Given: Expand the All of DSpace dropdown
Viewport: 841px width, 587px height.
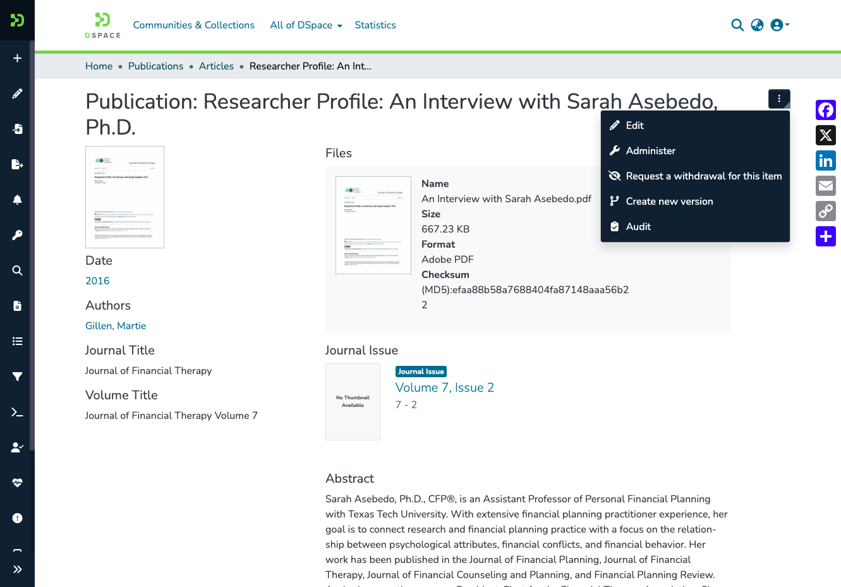Looking at the screenshot, I should pos(306,25).
